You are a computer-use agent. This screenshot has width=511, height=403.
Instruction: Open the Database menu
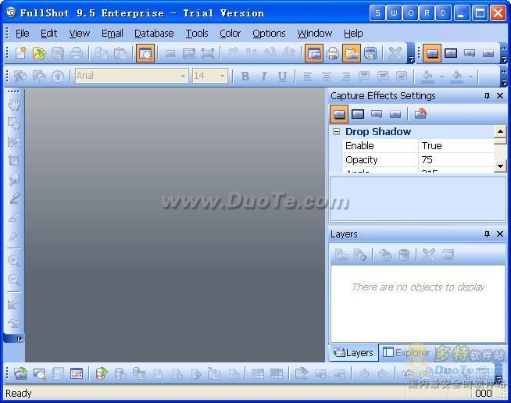point(154,34)
